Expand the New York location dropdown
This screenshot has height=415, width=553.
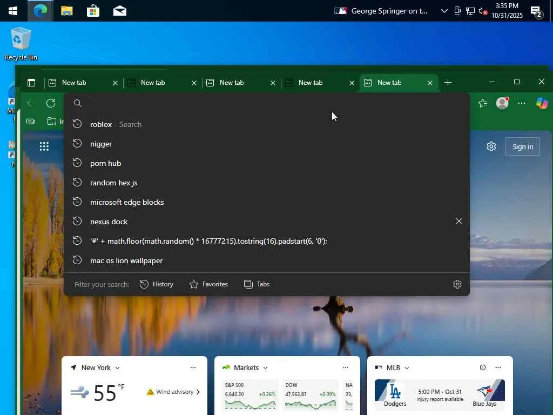pos(117,367)
